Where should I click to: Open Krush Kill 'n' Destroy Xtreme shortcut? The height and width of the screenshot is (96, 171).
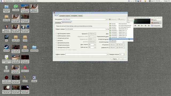tap(6, 79)
